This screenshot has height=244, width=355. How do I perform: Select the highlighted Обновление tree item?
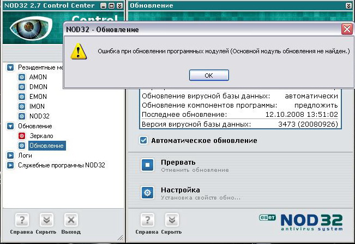[x=47, y=146]
